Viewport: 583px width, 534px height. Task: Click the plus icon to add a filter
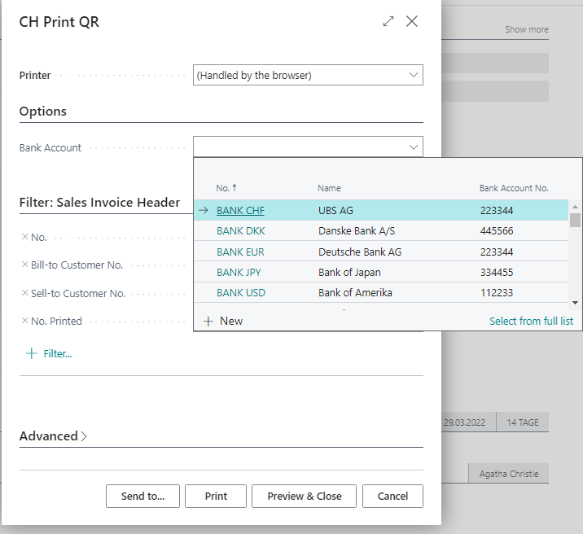[x=32, y=353]
